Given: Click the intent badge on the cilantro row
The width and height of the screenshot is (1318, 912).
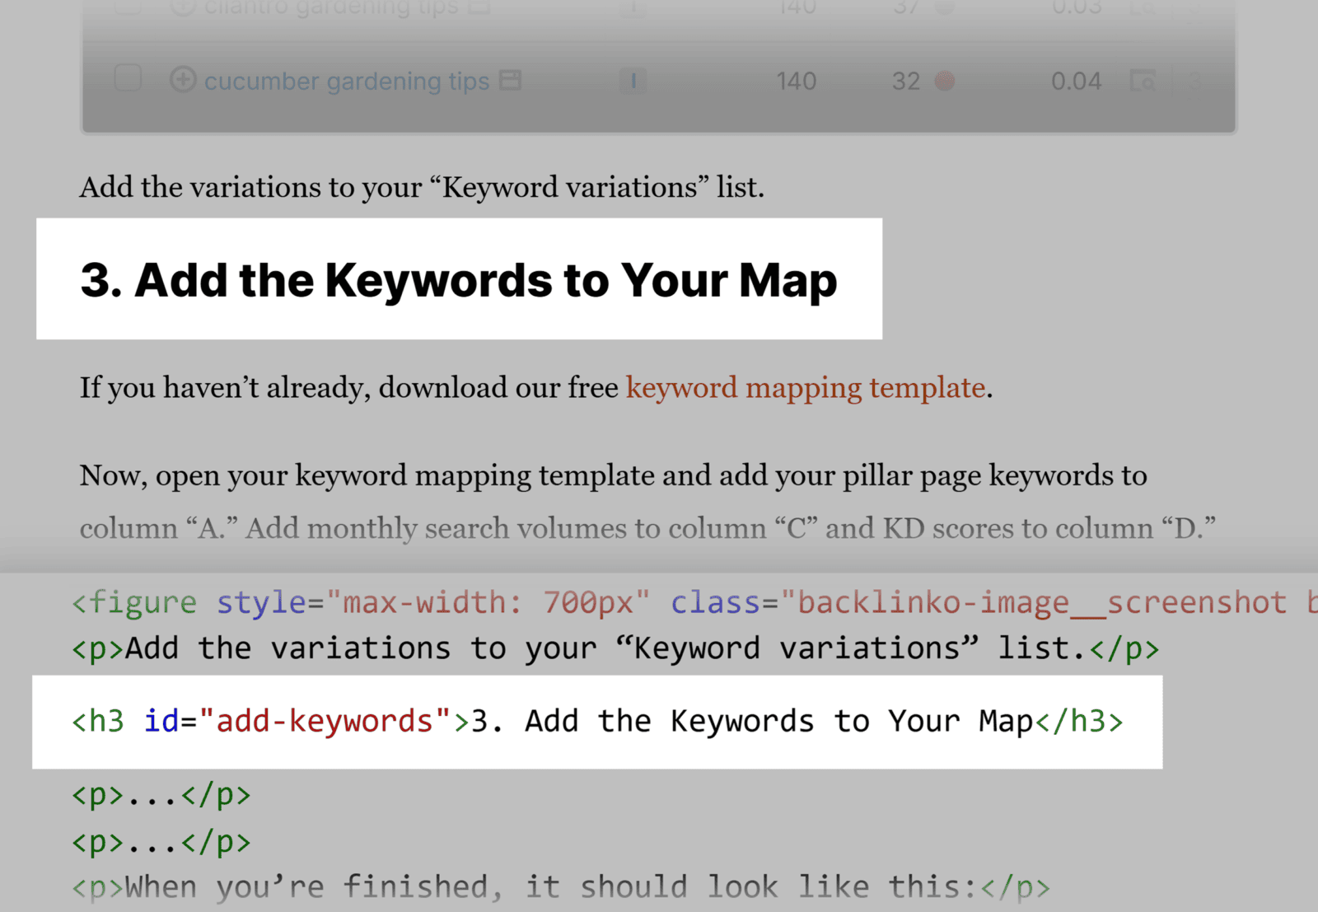Looking at the screenshot, I should pyautogui.click(x=633, y=7).
